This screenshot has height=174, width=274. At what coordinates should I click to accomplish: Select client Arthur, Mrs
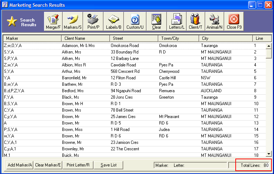pos(71,72)
